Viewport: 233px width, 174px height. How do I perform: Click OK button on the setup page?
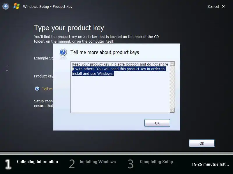(202, 143)
